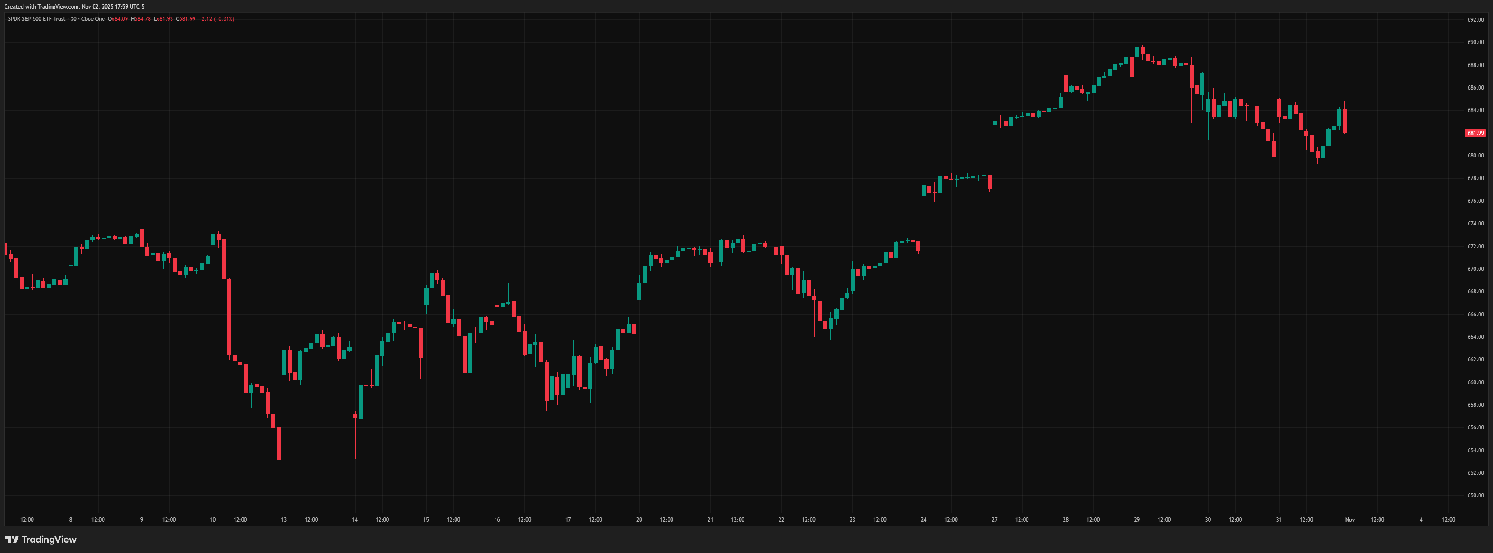Click the Nov label on time axis

point(1349,520)
